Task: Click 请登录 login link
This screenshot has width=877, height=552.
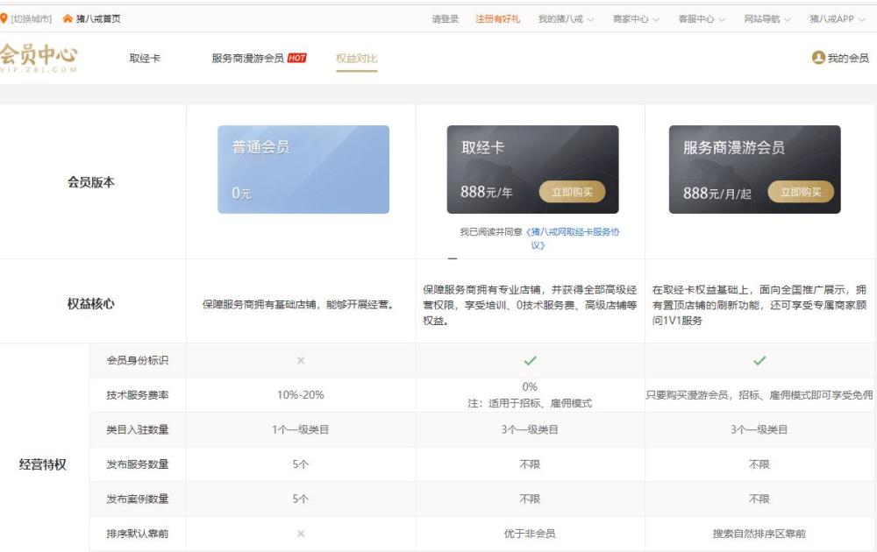Action: (x=446, y=19)
